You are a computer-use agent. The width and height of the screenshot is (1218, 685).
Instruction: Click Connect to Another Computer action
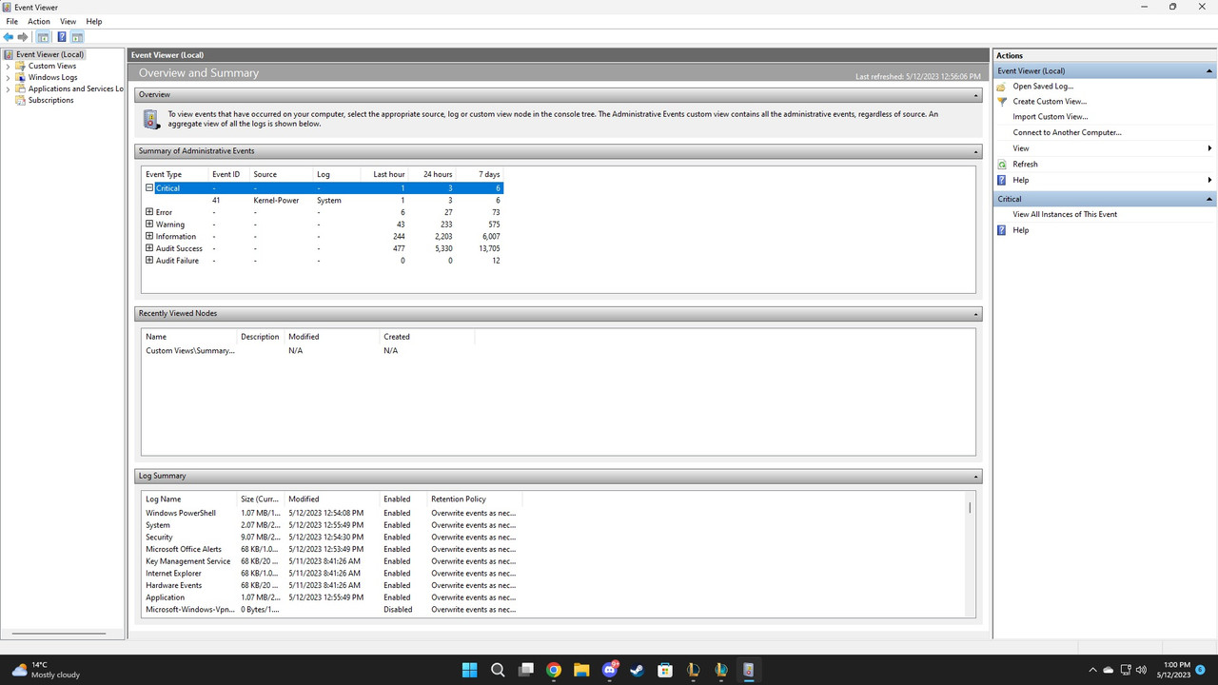click(1067, 133)
